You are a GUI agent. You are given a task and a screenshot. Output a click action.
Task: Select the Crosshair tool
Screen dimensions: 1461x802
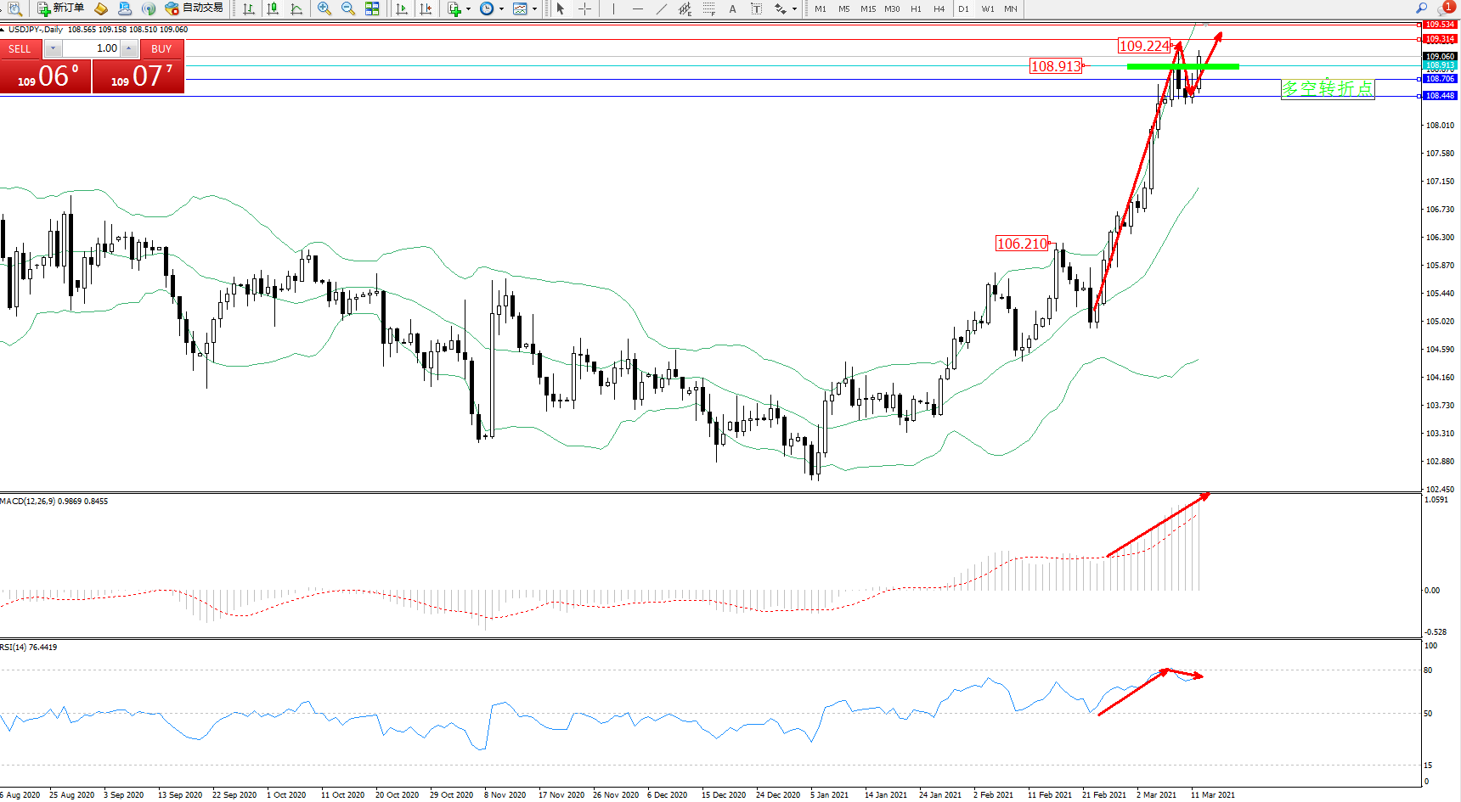click(x=584, y=8)
